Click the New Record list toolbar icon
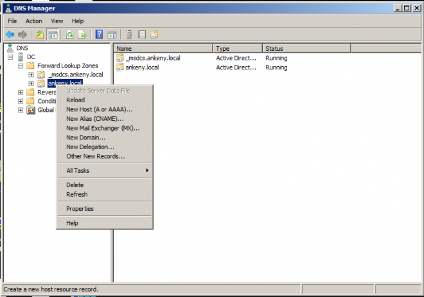The image size is (424, 297). [x=142, y=34]
